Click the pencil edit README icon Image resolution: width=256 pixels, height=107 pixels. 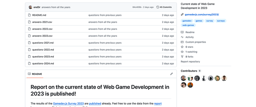click(172, 74)
